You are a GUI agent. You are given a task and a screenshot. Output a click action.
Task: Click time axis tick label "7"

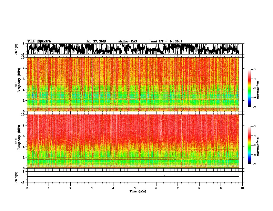(x=178, y=188)
